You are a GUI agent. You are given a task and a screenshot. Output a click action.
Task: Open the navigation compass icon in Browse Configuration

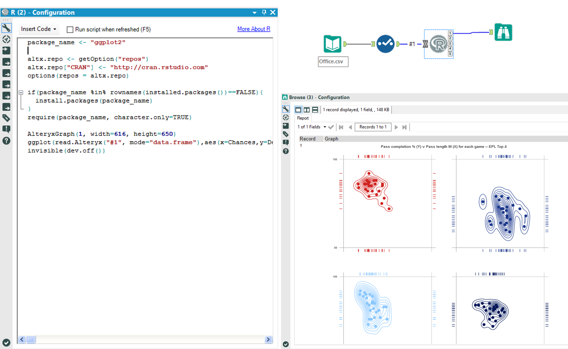click(x=286, y=117)
